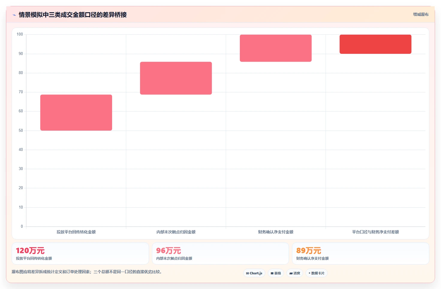Click x-axis label 平台口径与财务净支付差额
The image size is (441, 289).
[375, 232]
